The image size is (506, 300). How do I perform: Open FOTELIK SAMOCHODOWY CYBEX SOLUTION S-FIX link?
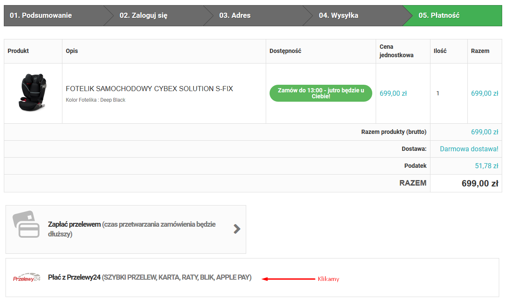point(149,89)
